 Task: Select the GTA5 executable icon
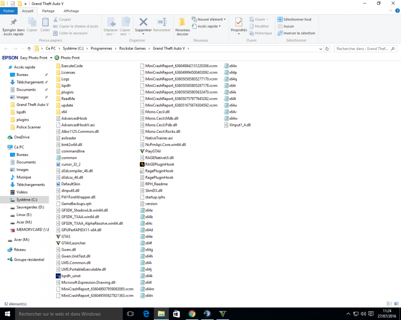point(58,236)
